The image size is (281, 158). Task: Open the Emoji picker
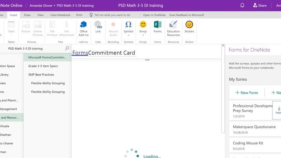[143, 28]
